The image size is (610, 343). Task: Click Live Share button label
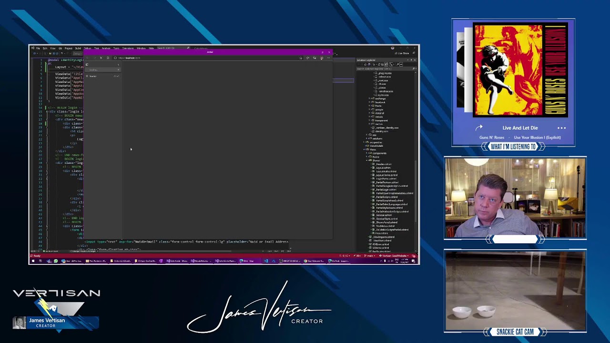click(403, 53)
